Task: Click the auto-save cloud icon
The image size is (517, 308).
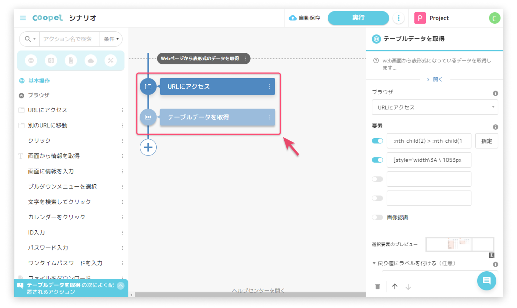Action: click(293, 18)
